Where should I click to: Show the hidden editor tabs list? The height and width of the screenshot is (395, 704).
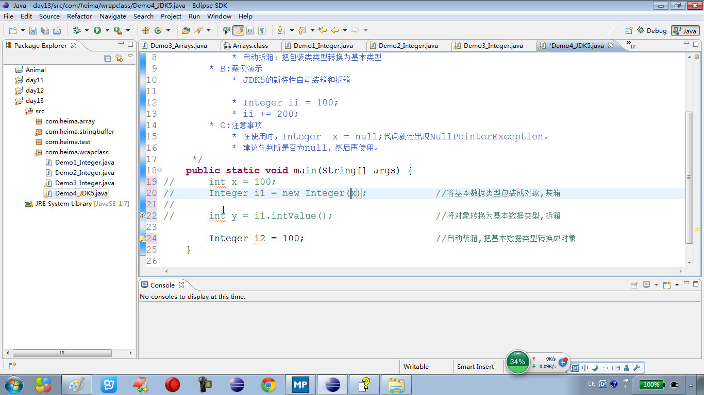631,45
